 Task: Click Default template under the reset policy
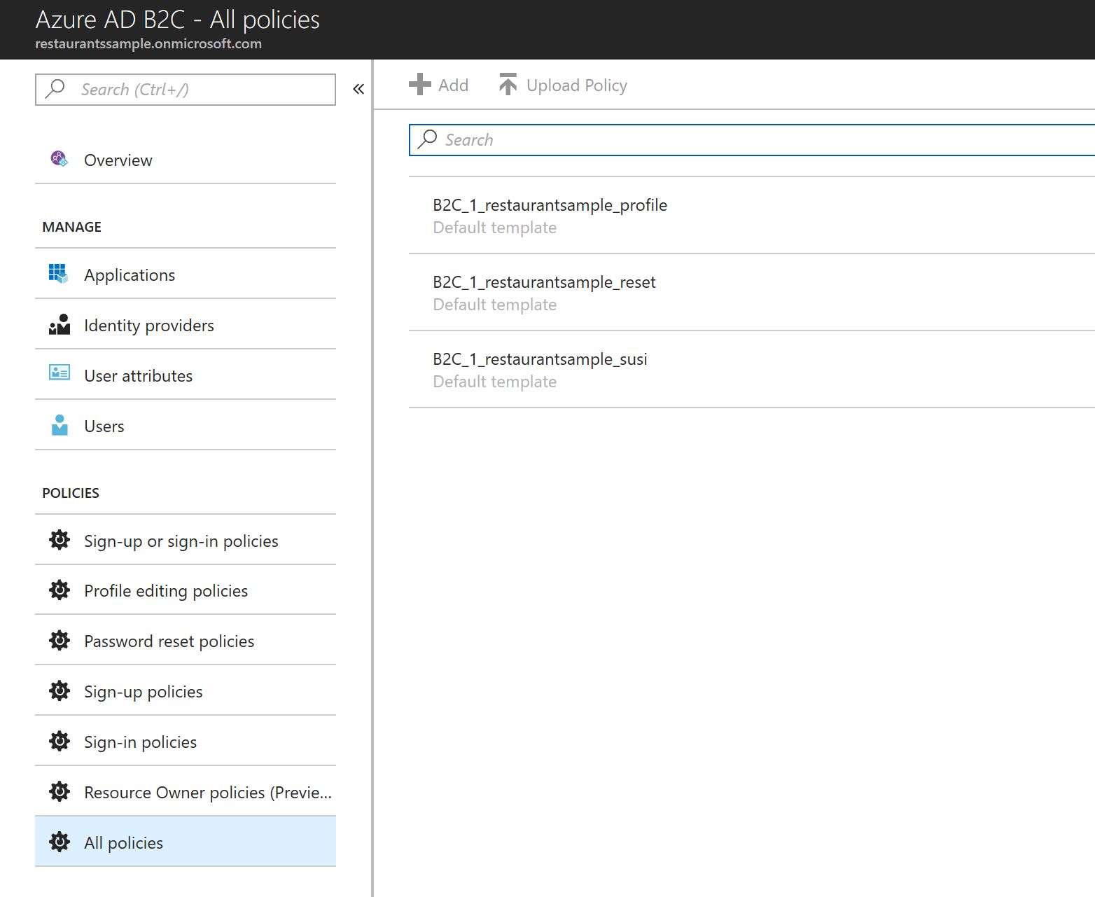(495, 305)
